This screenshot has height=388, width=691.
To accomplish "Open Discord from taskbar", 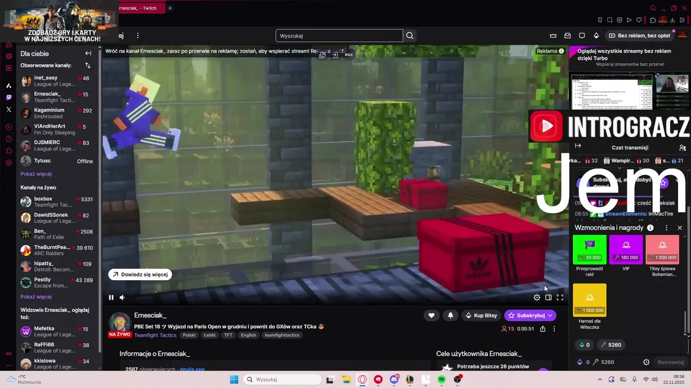I will (394, 379).
